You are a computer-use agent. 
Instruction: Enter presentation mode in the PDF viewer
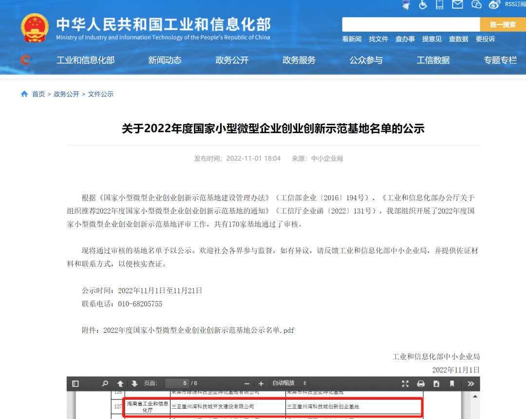(405, 383)
